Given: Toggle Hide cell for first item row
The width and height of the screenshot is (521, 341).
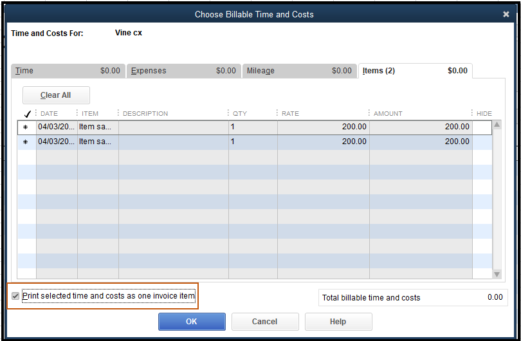Looking at the screenshot, I should tap(482, 127).
